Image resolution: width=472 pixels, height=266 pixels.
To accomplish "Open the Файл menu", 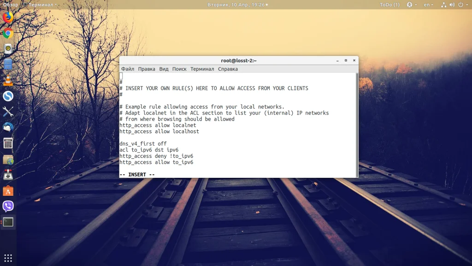I will tap(128, 69).
